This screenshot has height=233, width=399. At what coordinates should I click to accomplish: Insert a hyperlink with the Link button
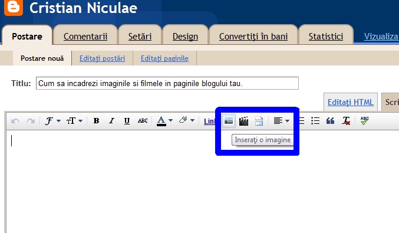pos(209,121)
